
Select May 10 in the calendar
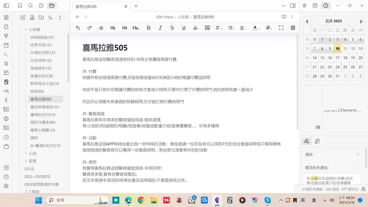pyautogui.click(x=338, y=48)
